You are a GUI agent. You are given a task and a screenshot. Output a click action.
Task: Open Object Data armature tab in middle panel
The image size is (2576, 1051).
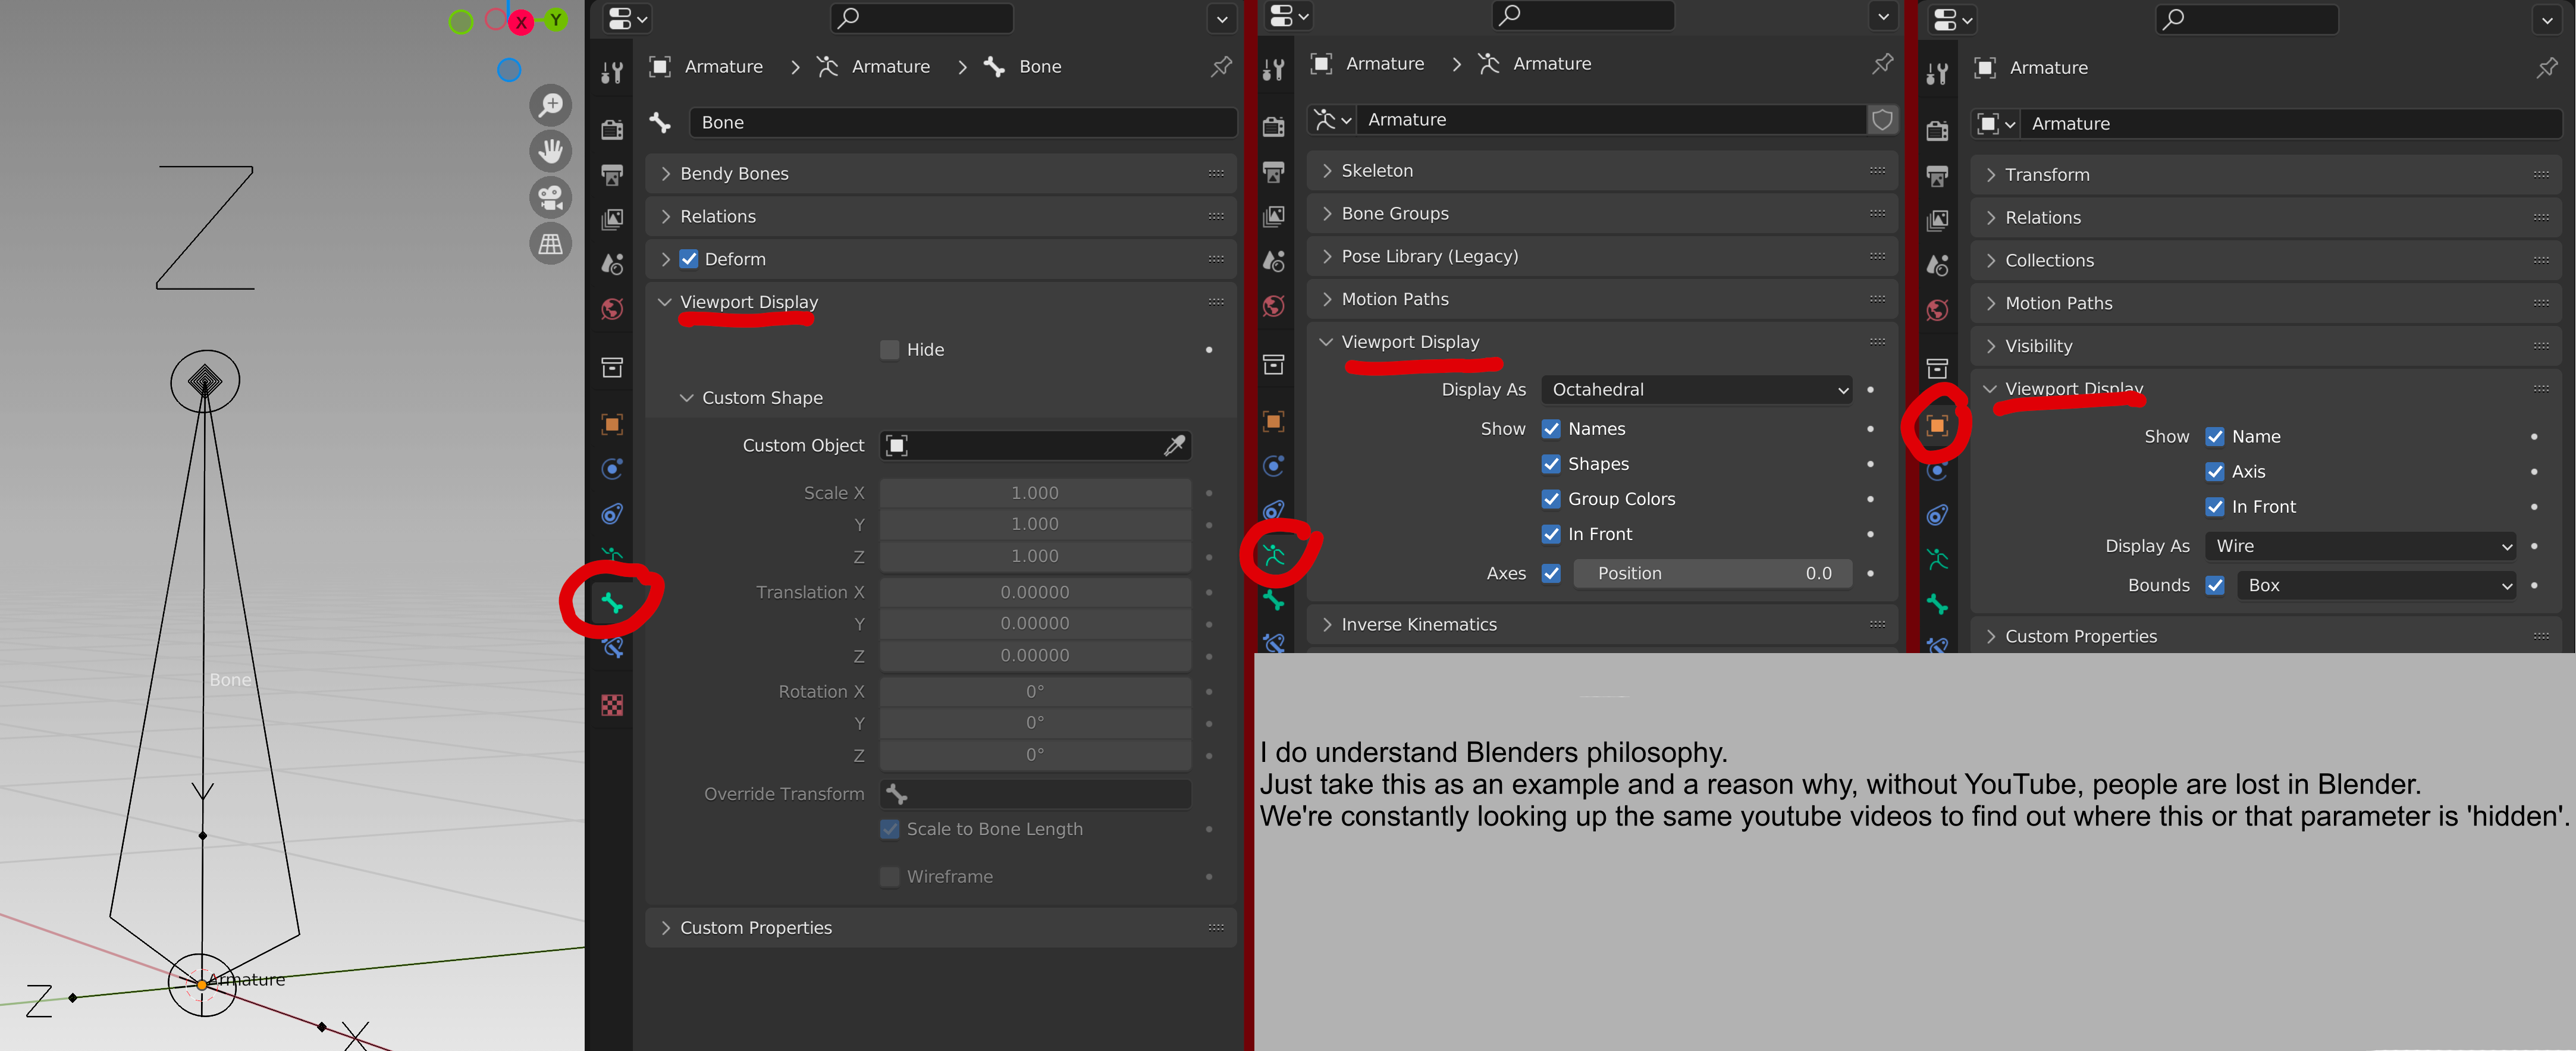pos(1273,554)
